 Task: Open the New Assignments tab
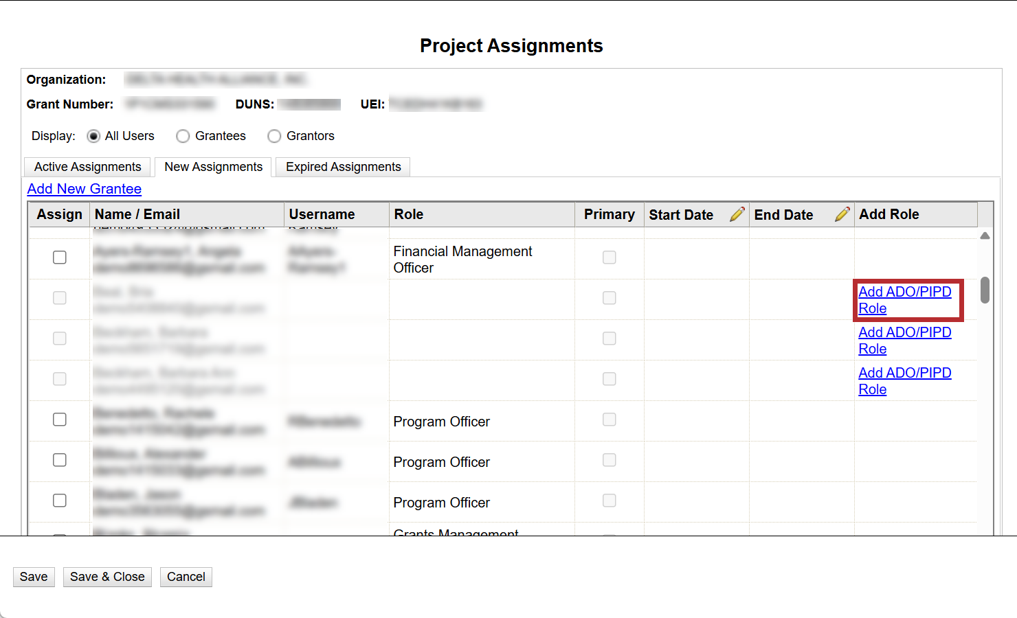(213, 167)
